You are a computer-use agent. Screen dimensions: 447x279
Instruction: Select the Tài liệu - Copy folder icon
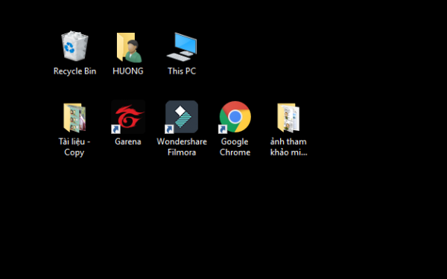[x=74, y=118]
